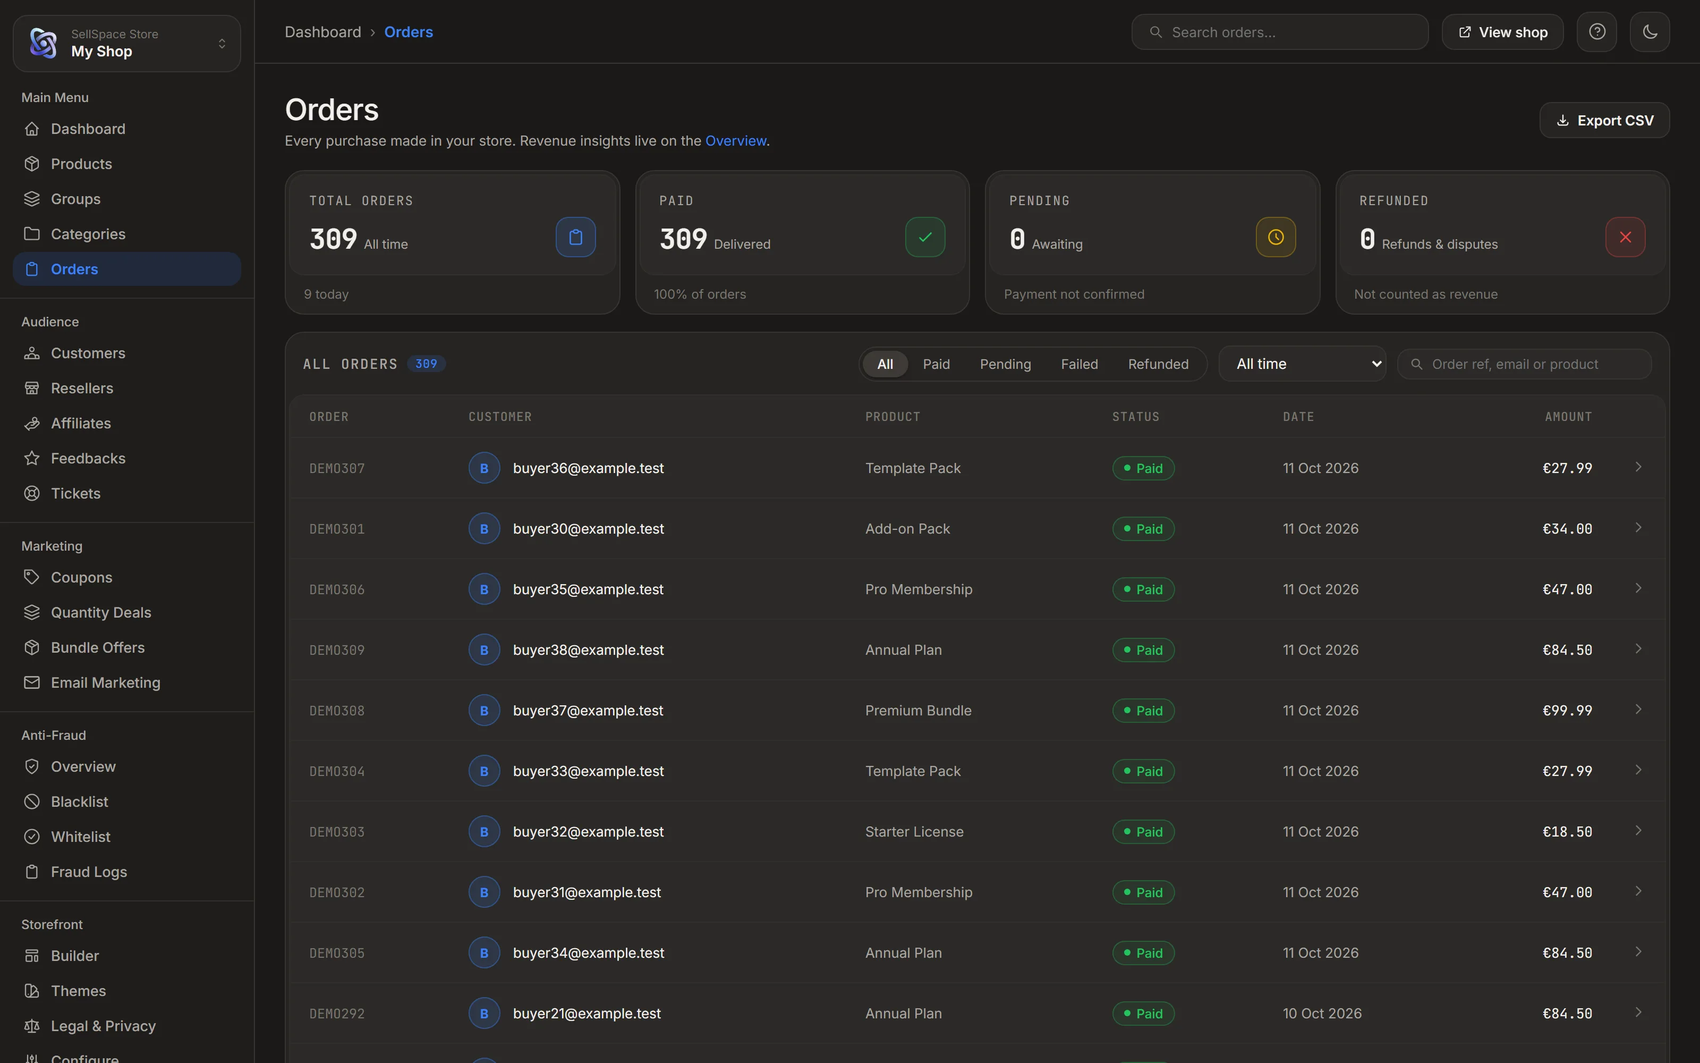Click the Pending clock icon

click(1276, 237)
